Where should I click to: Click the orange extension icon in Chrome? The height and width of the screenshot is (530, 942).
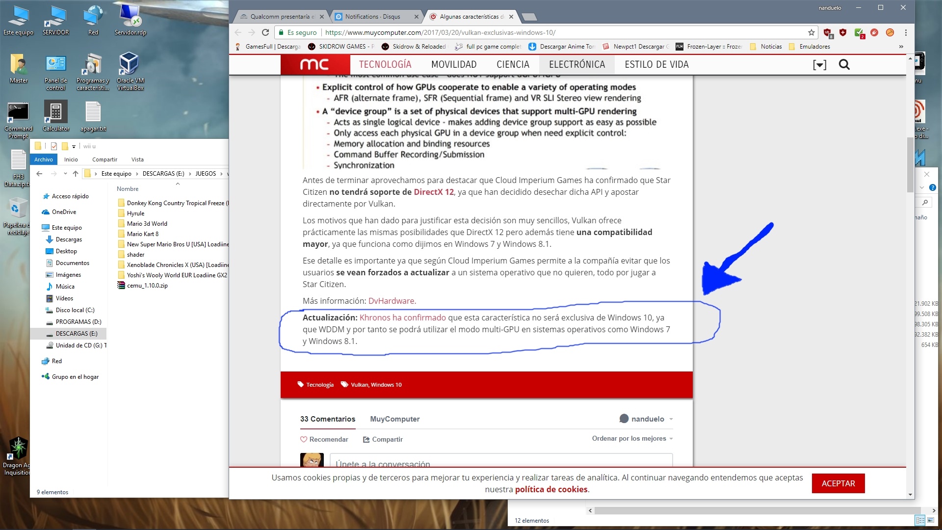tap(890, 32)
